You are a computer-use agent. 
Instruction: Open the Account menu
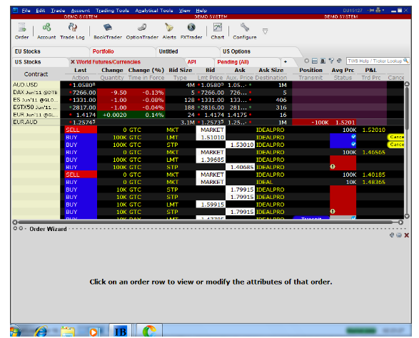[x=81, y=11]
